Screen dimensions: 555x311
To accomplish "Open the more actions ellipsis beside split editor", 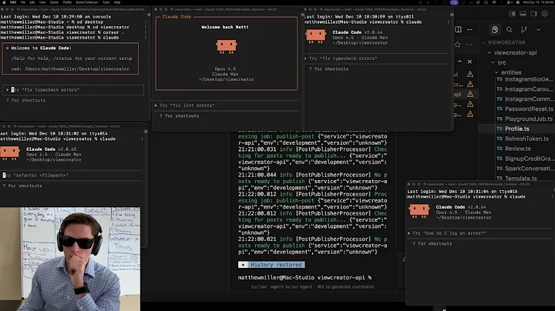I will [x=469, y=29].
